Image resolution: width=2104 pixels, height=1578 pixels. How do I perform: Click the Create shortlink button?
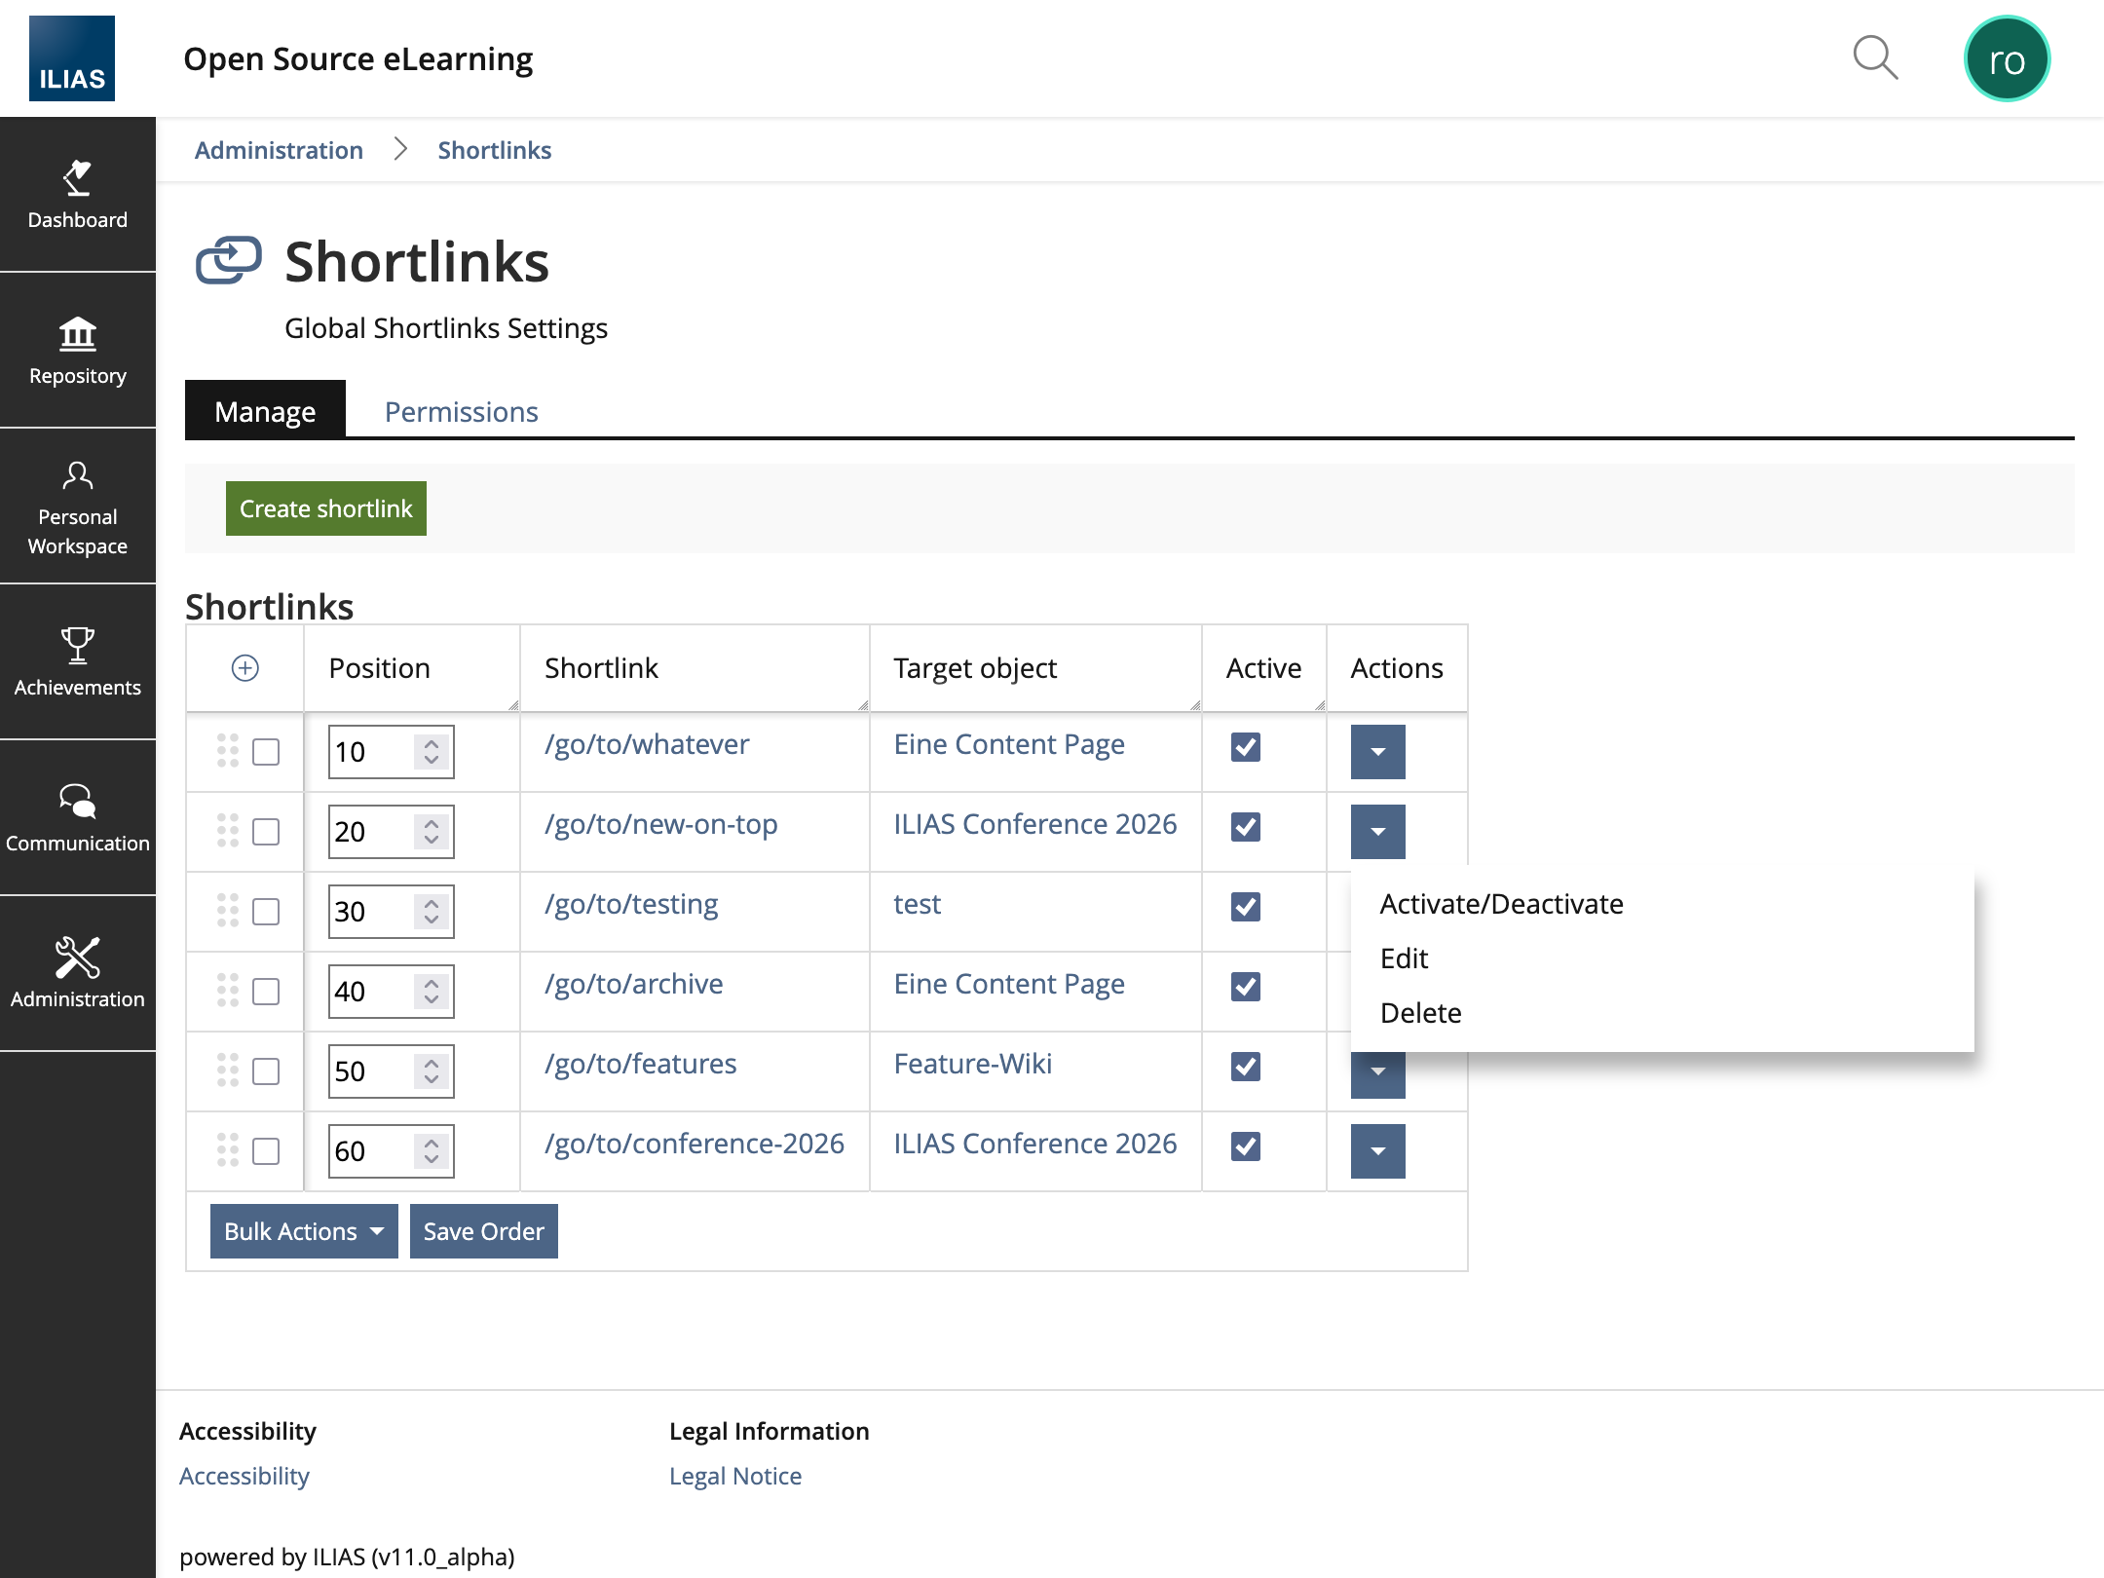coord(325,508)
